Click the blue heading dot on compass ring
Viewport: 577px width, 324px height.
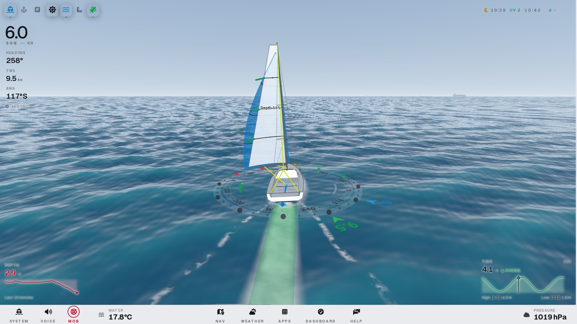pyautogui.click(x=283, y=204)
